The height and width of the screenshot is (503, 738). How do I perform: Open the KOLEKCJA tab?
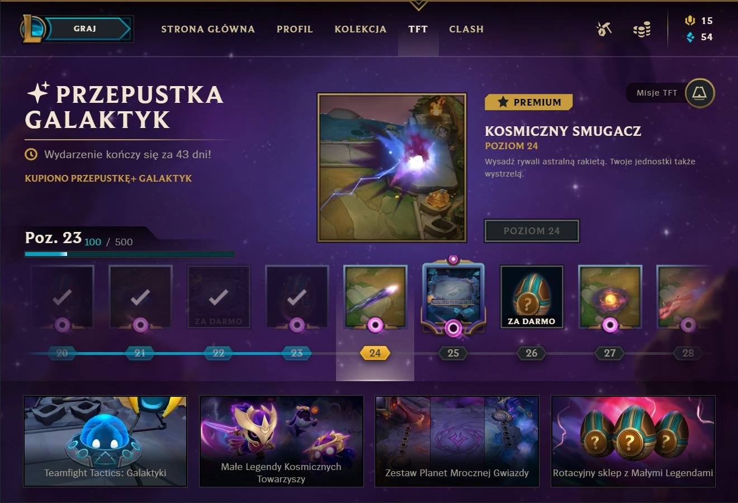tap(361, 29)
